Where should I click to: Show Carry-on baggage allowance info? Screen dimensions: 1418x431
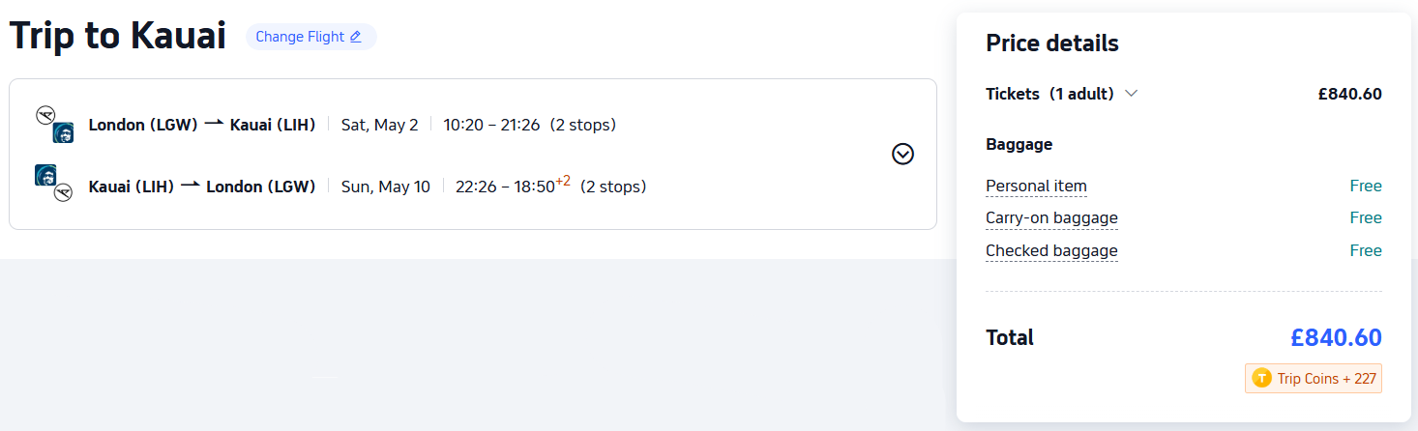coord(1051,218)
